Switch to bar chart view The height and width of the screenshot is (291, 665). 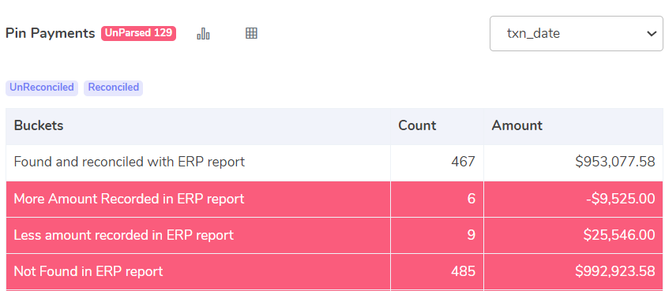pyautogui.click(x=203, y=33)
